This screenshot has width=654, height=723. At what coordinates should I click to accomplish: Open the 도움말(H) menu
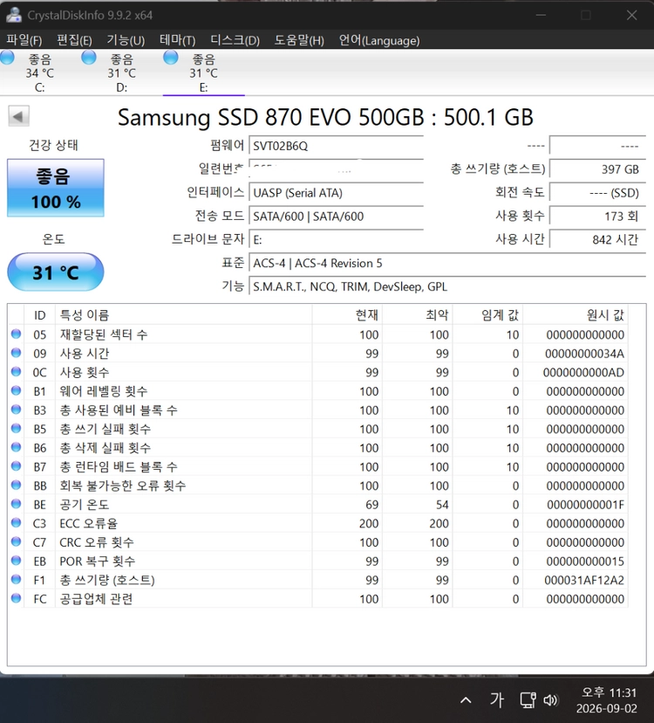pos(299,40)
